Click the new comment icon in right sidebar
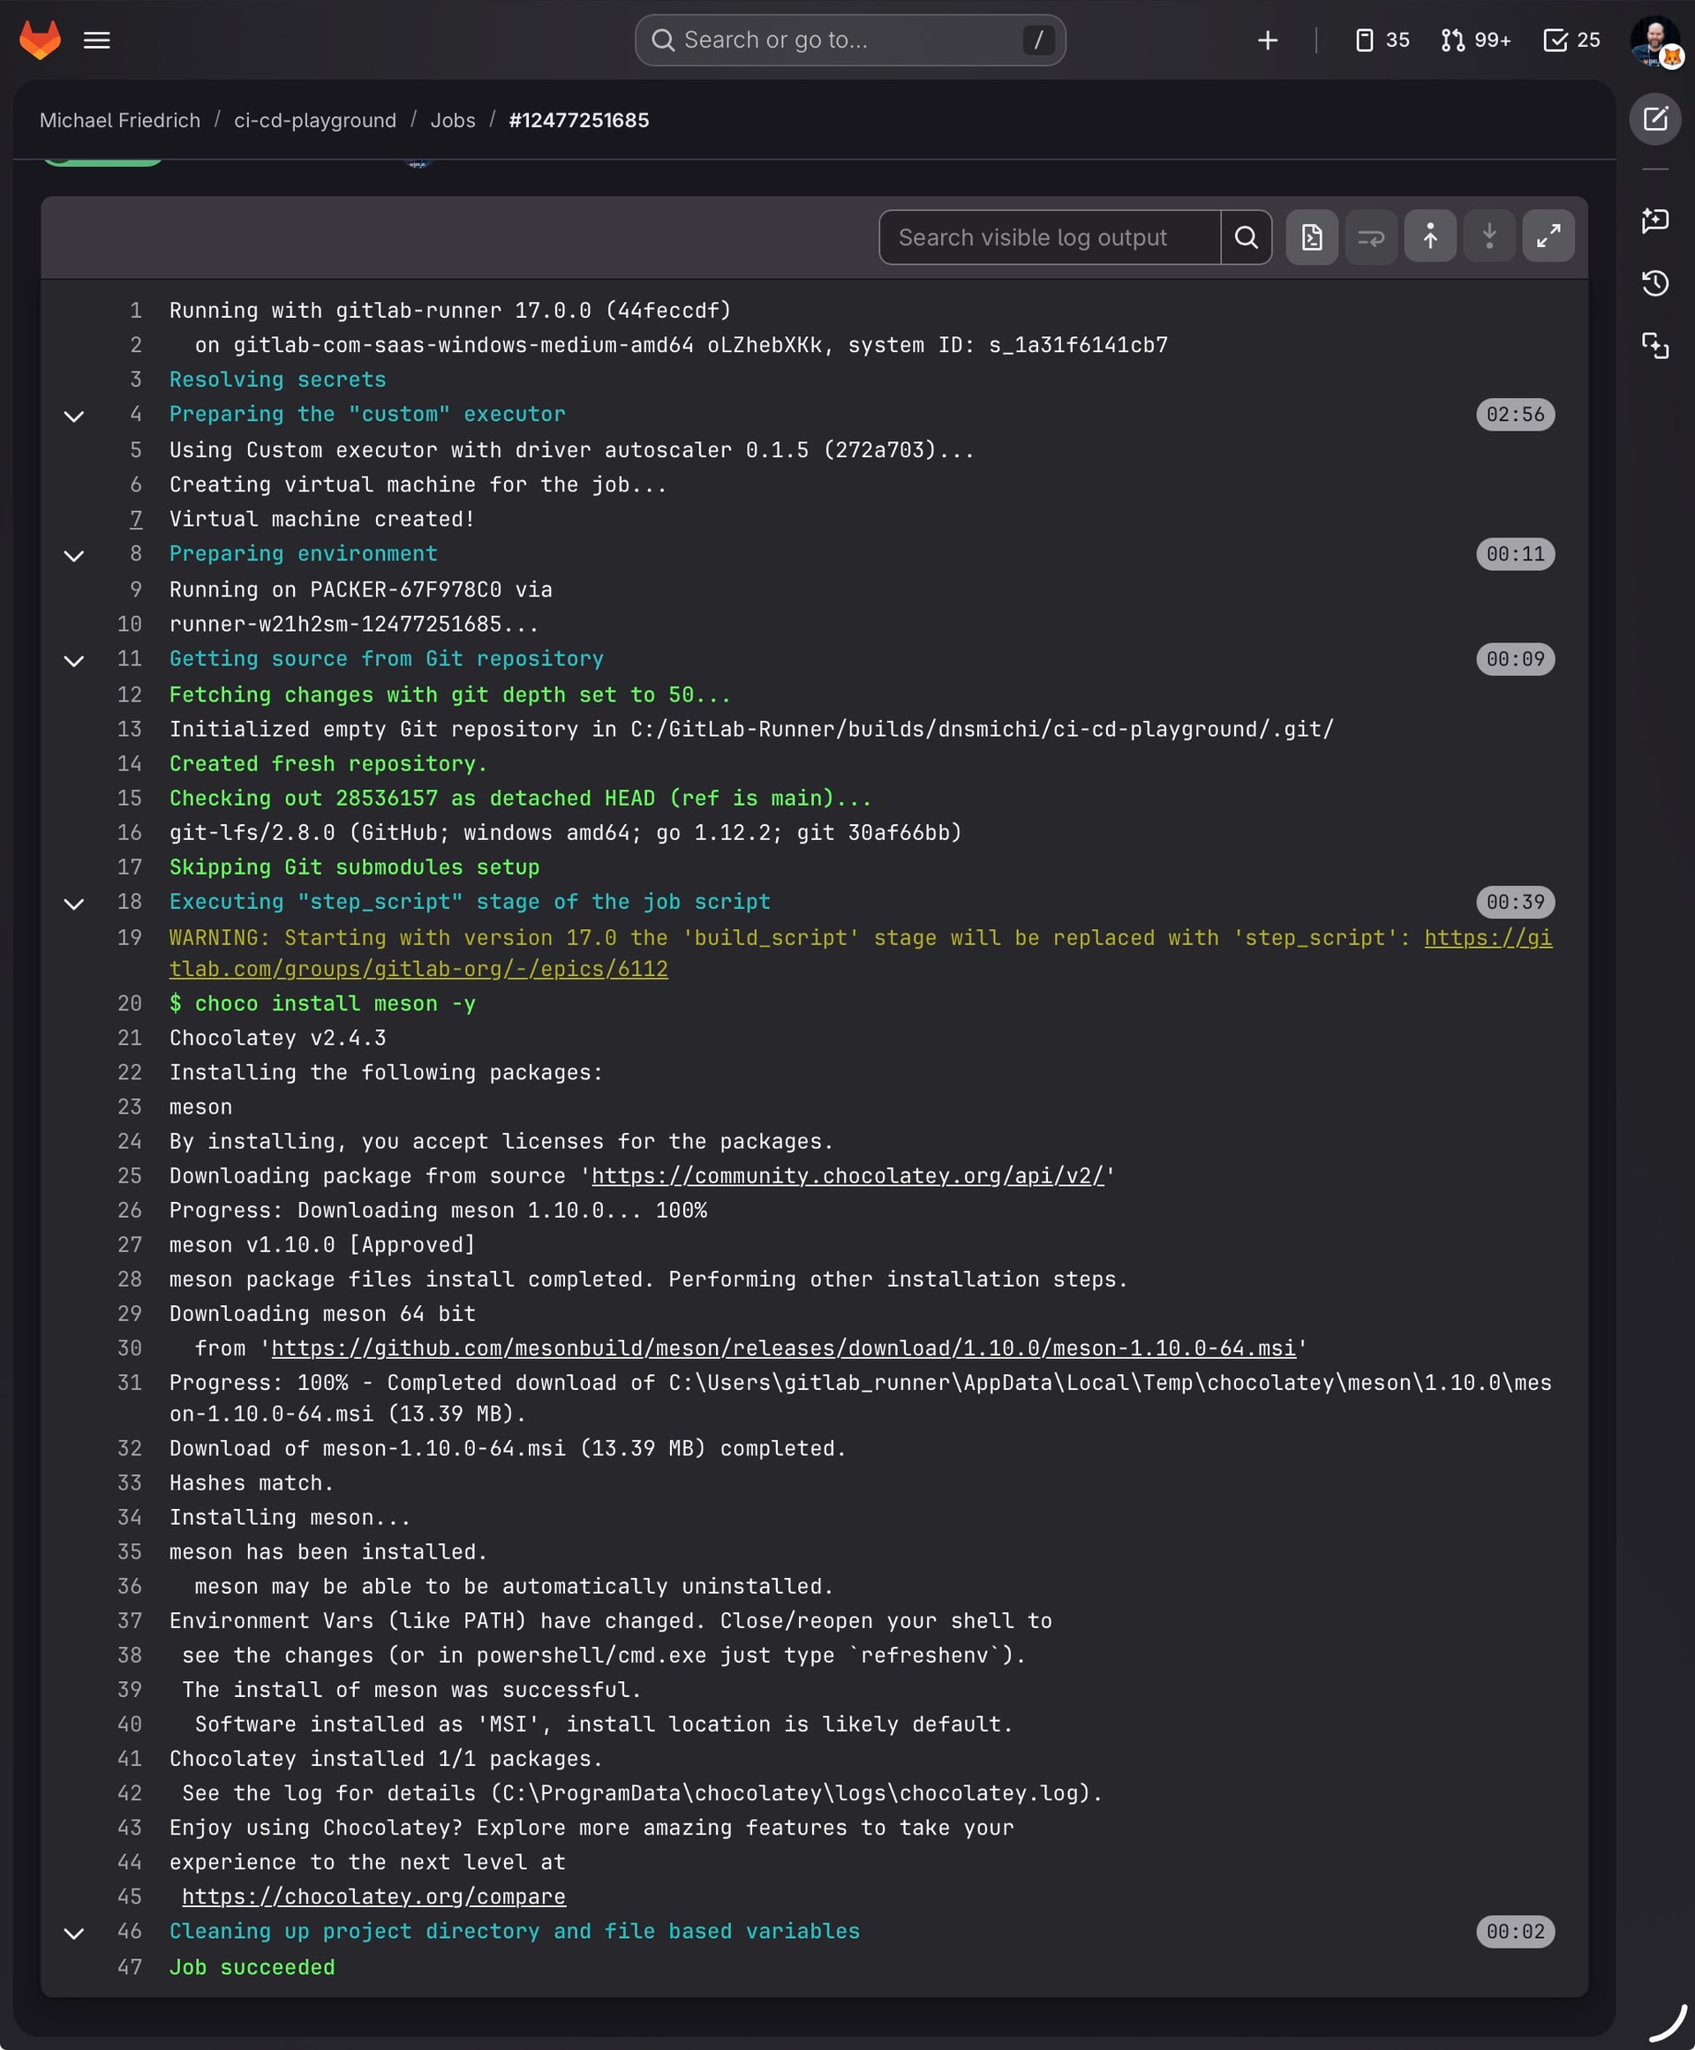 pos(1655,221)
